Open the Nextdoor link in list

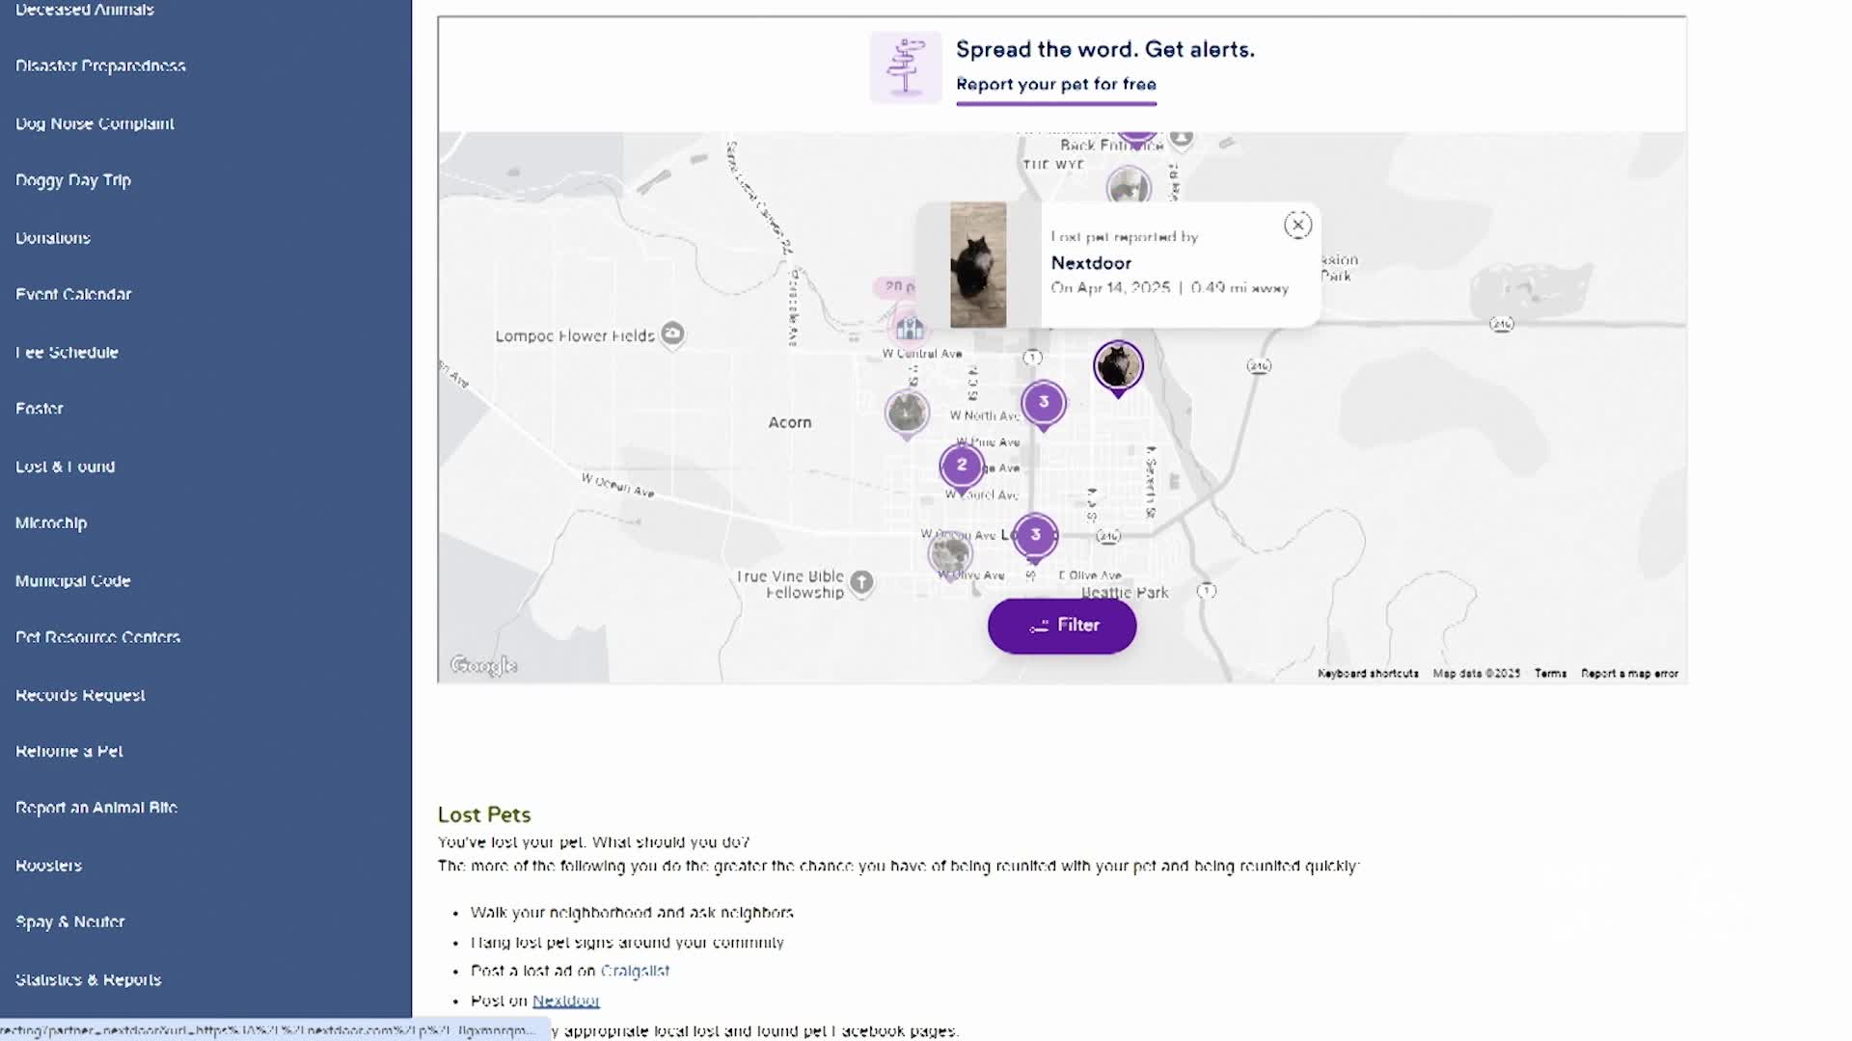[x=566, y=1001]
